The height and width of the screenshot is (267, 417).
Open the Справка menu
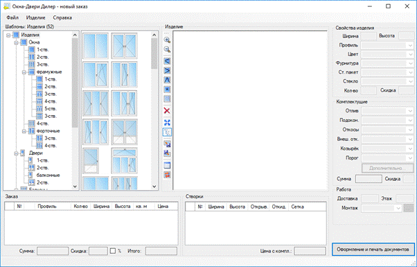[62, 17]
